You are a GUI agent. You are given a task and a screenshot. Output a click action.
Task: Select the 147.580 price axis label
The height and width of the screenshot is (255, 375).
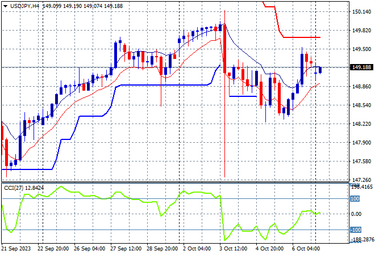point(361,161)
